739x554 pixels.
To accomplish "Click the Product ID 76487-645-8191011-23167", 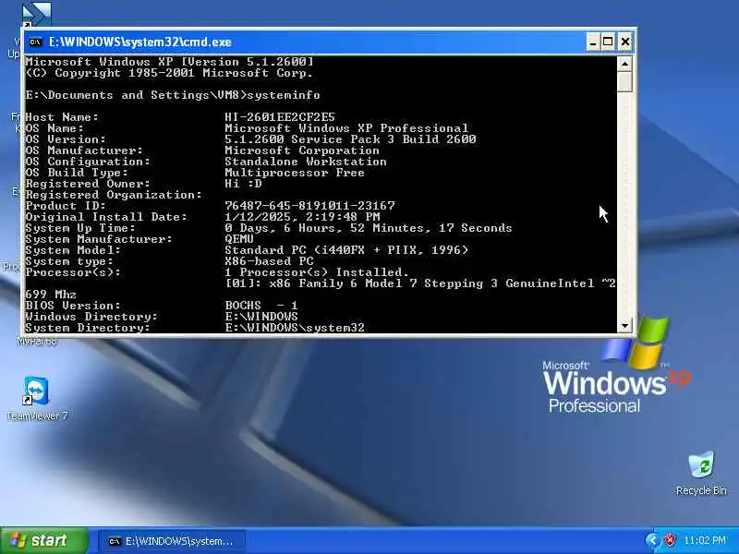I will click(x=309, y=205).
